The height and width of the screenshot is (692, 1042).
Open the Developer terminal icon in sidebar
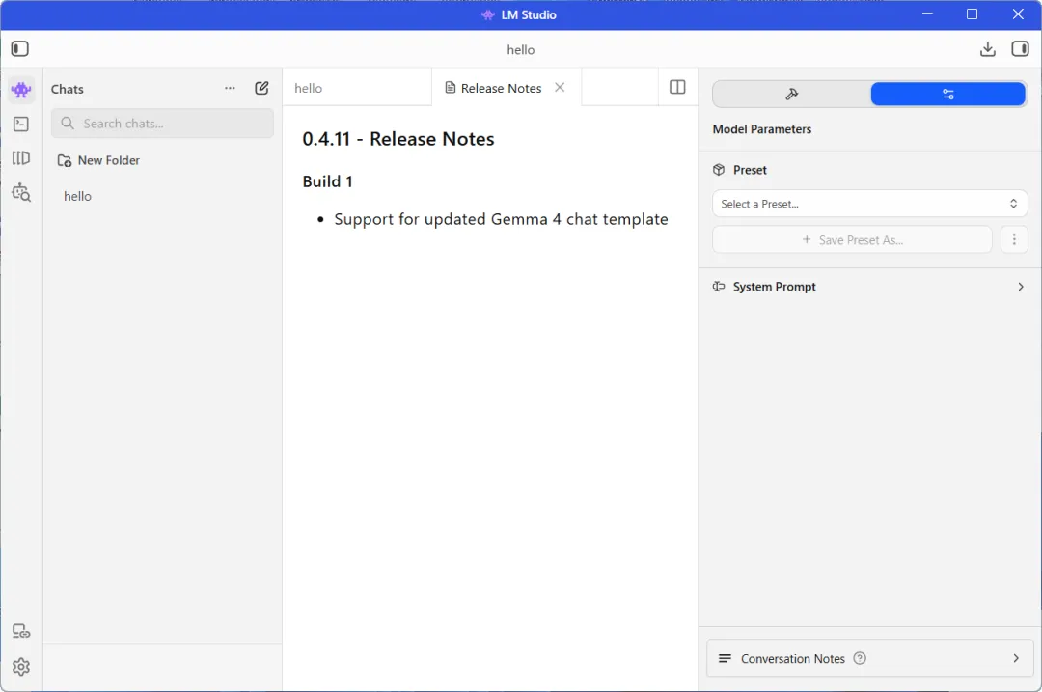[21, 125]
